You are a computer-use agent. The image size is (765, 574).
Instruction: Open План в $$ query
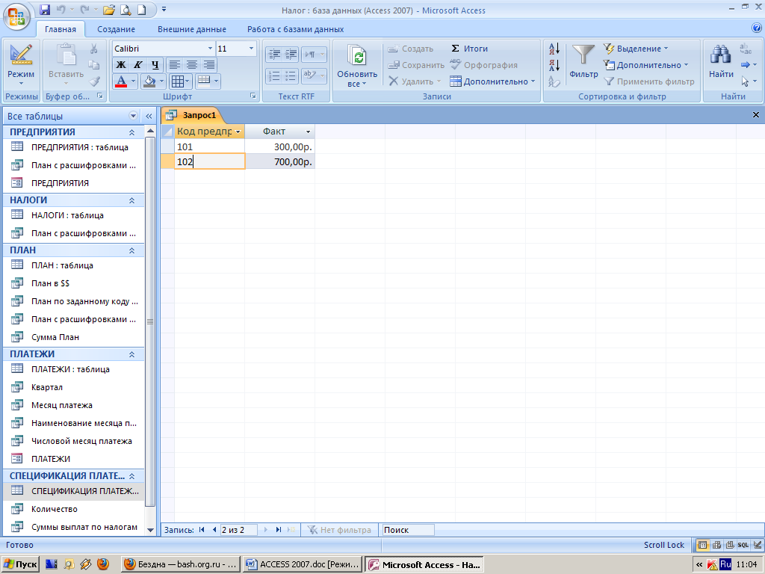point(74,283)
